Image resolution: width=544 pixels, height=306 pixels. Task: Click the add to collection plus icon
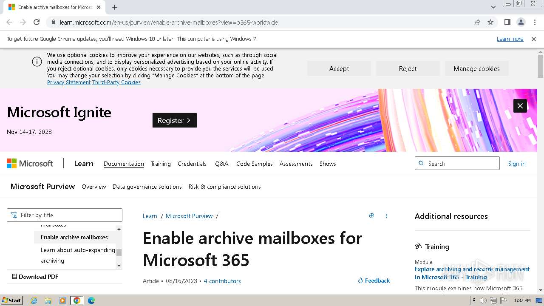tap(371, 215)
